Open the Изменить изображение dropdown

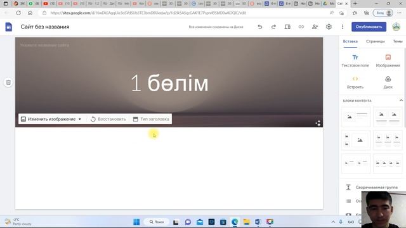[51, 119]
